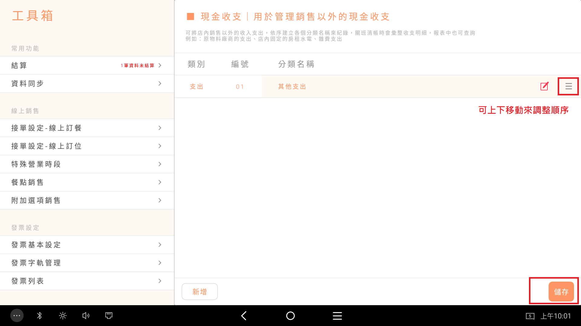This screenshot has width=581, height=326.
Task: Click the edit pencil icon for 其他支出
Action: pos(544,86)
